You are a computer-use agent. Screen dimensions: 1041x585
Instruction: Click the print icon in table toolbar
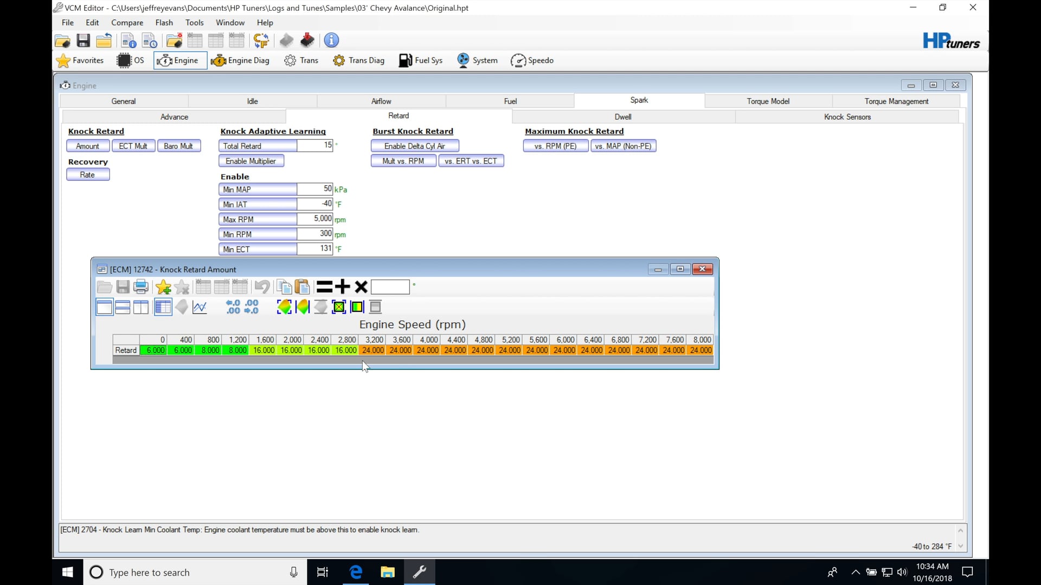click(141, 287)
